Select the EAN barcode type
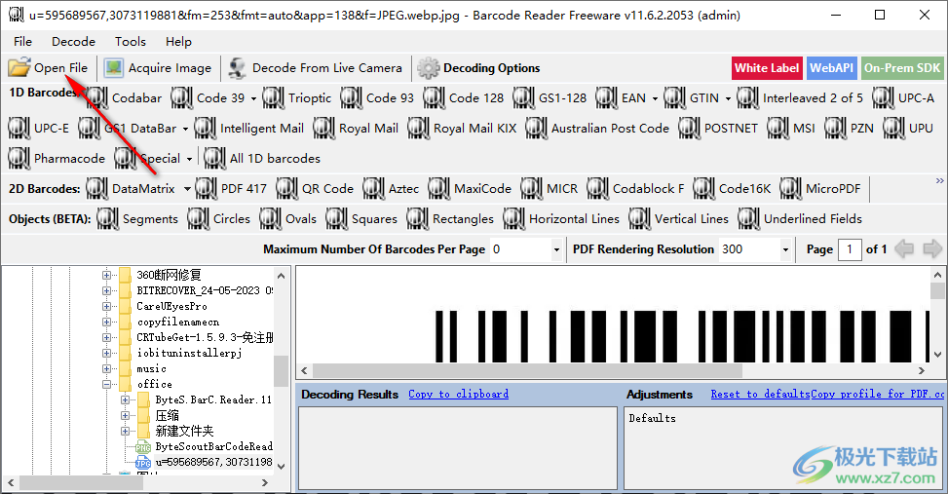This screenshot has width=948, height=494. [x=622, y=98]
